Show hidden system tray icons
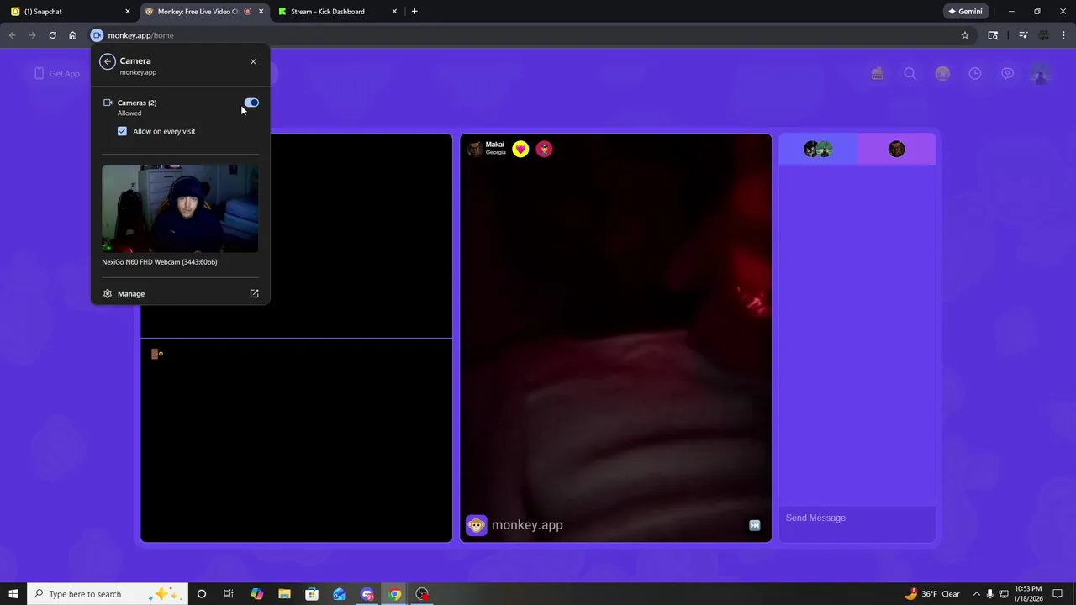 [976, 594]
